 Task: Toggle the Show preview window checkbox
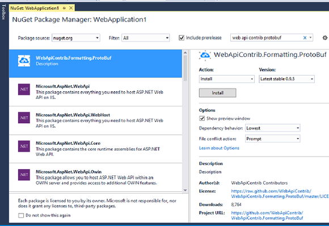(x=202, y=119)
